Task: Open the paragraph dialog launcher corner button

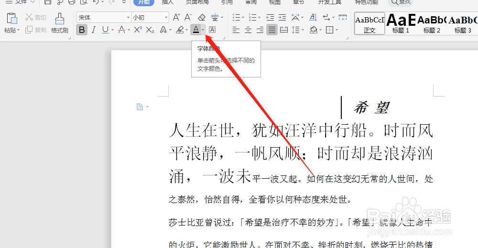Action: [347, 38]
